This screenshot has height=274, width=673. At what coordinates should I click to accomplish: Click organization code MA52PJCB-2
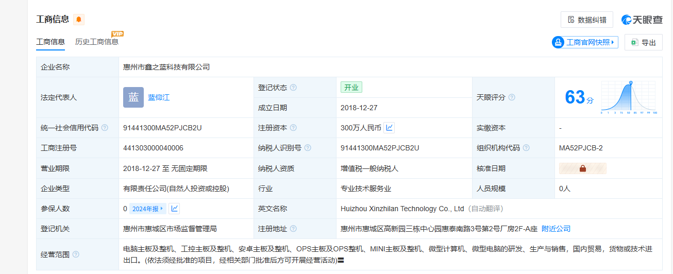(x=581, y=148)
